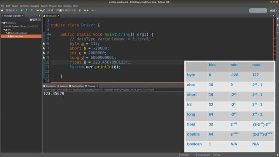Click the Quick Access search field
This screenshot has width=279, height=157.
(258, 10)
